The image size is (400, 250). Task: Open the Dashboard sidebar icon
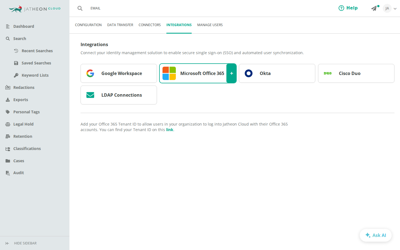pos(8,26)
